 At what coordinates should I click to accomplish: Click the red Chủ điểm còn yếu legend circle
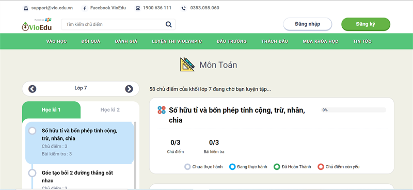pyautogui.click(x=321, y=167)
